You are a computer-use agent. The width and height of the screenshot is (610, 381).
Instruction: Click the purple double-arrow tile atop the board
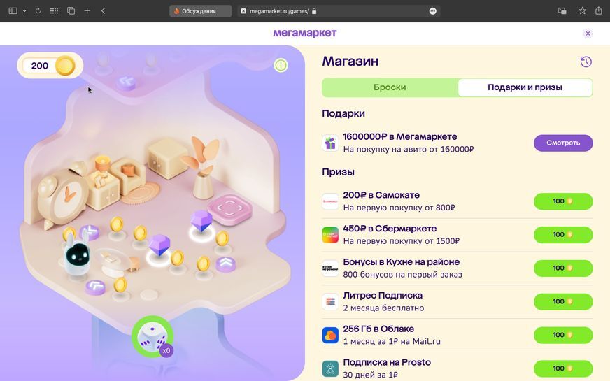(x=127, y=82)
